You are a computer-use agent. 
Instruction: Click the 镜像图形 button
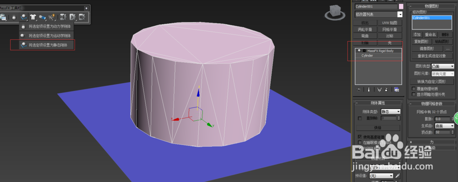pyautogui.click(x=427, y=49)
